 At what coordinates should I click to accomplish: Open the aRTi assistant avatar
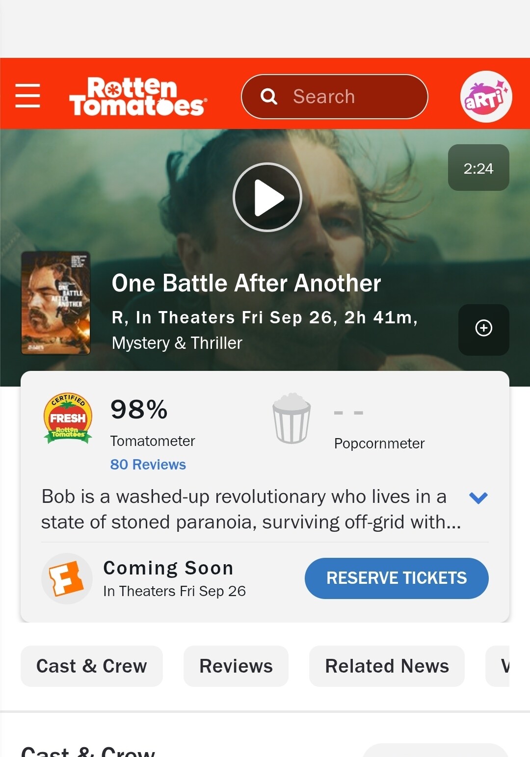[486, 97]
